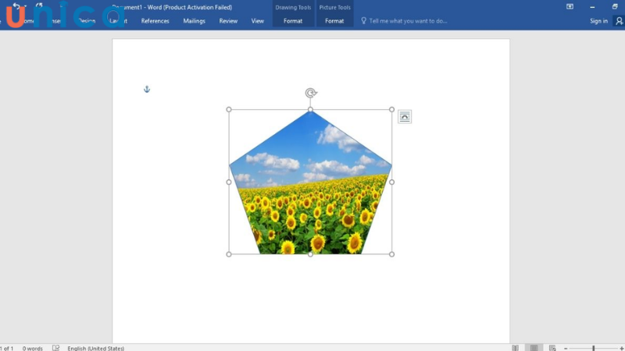Click the anchor icon in the margin

(146, 90)
